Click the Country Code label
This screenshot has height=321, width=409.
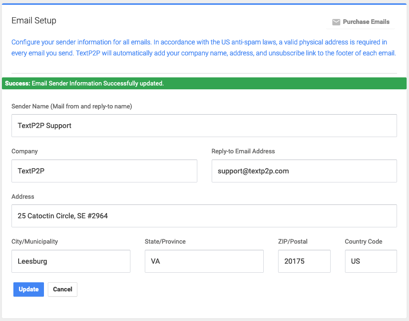(364, 242)
